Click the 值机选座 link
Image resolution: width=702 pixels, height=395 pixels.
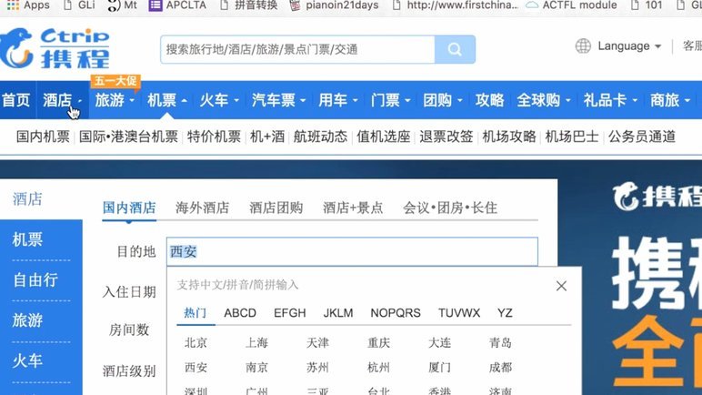[384, 137]
